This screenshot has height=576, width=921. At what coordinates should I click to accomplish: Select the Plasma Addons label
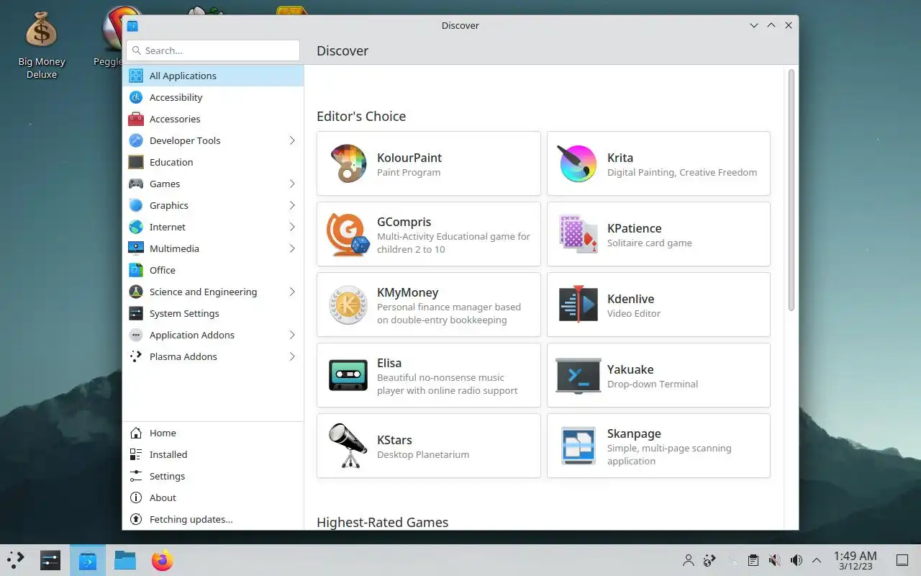pos(183,356)
